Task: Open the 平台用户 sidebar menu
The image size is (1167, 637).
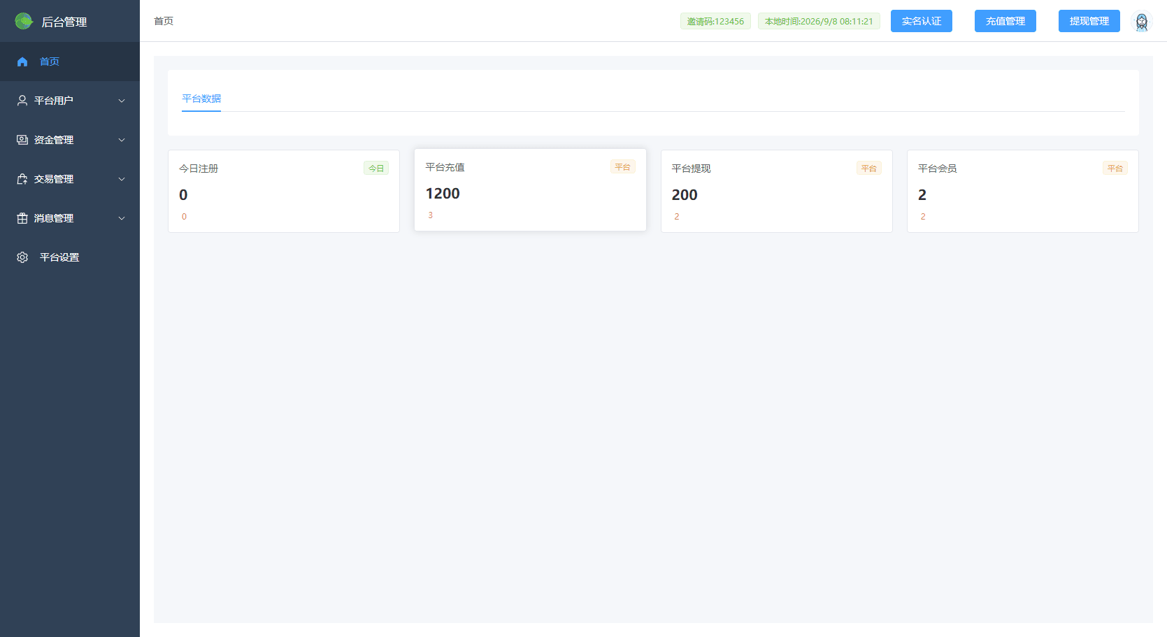Action: (x=70, y=101)
